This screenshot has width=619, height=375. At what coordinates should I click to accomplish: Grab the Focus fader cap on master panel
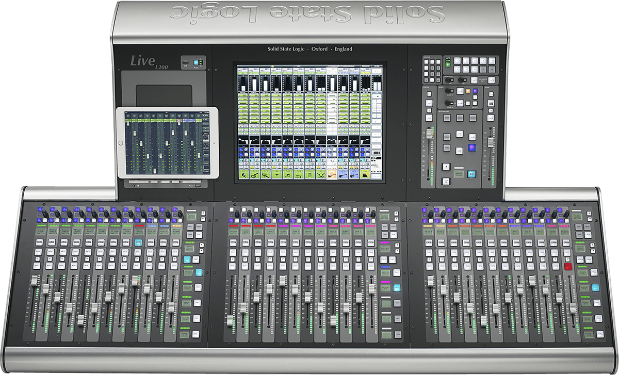(429, 133)
